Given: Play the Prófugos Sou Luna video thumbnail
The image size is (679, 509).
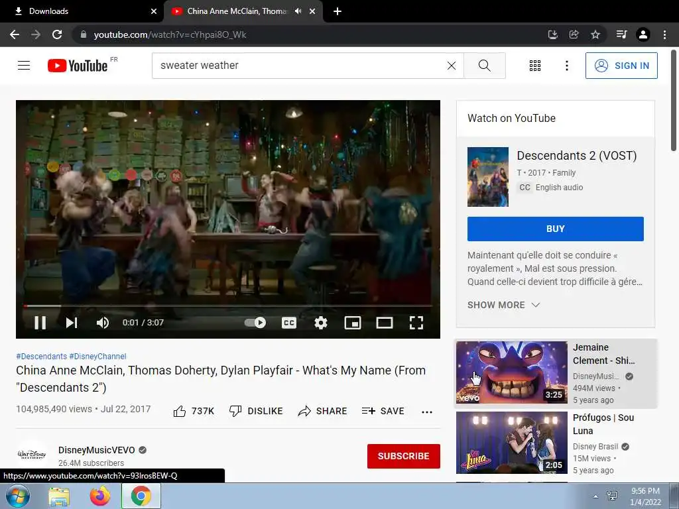Looking at the screenshot, I should click(x=511, y=442).
